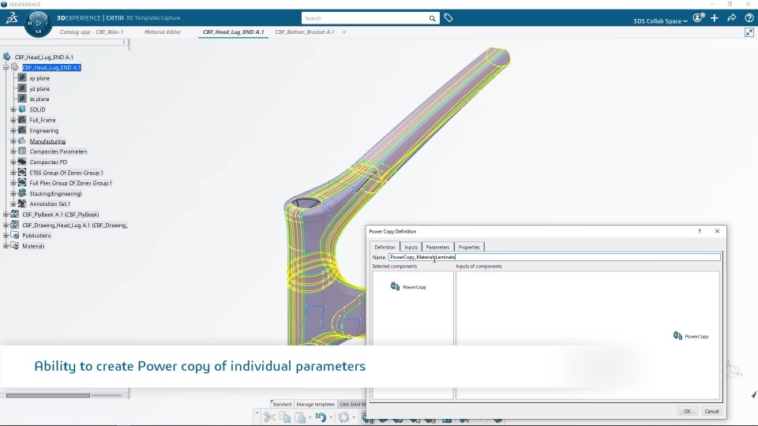Expand the Composites Parameters node

pyautogui.click(x=13, y=151)
